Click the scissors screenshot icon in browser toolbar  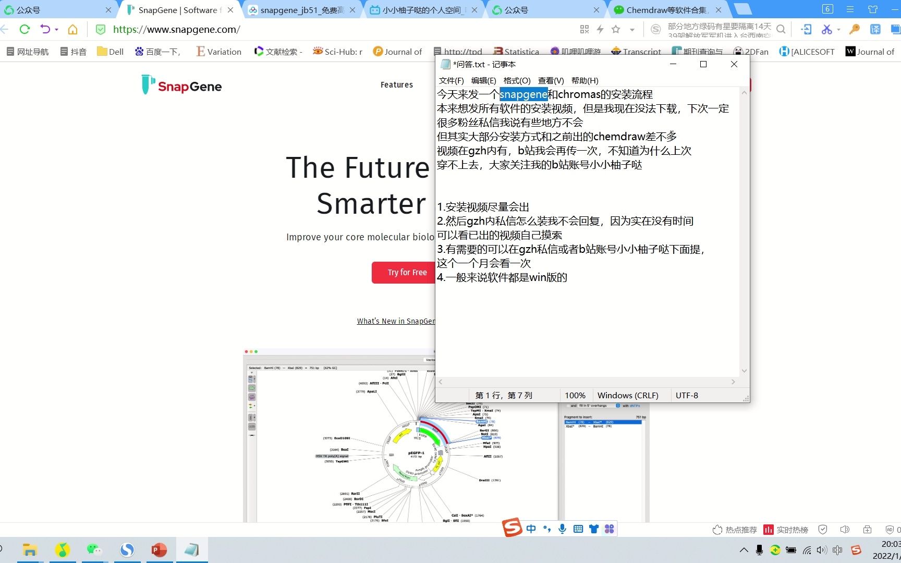pos(827,29)
